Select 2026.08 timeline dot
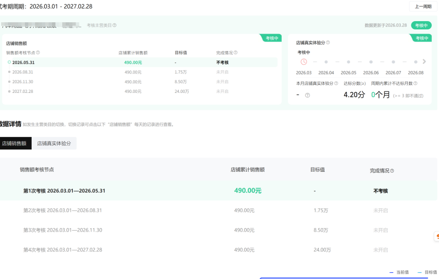Viewport: 439px width, 279px height. [416, 62]
